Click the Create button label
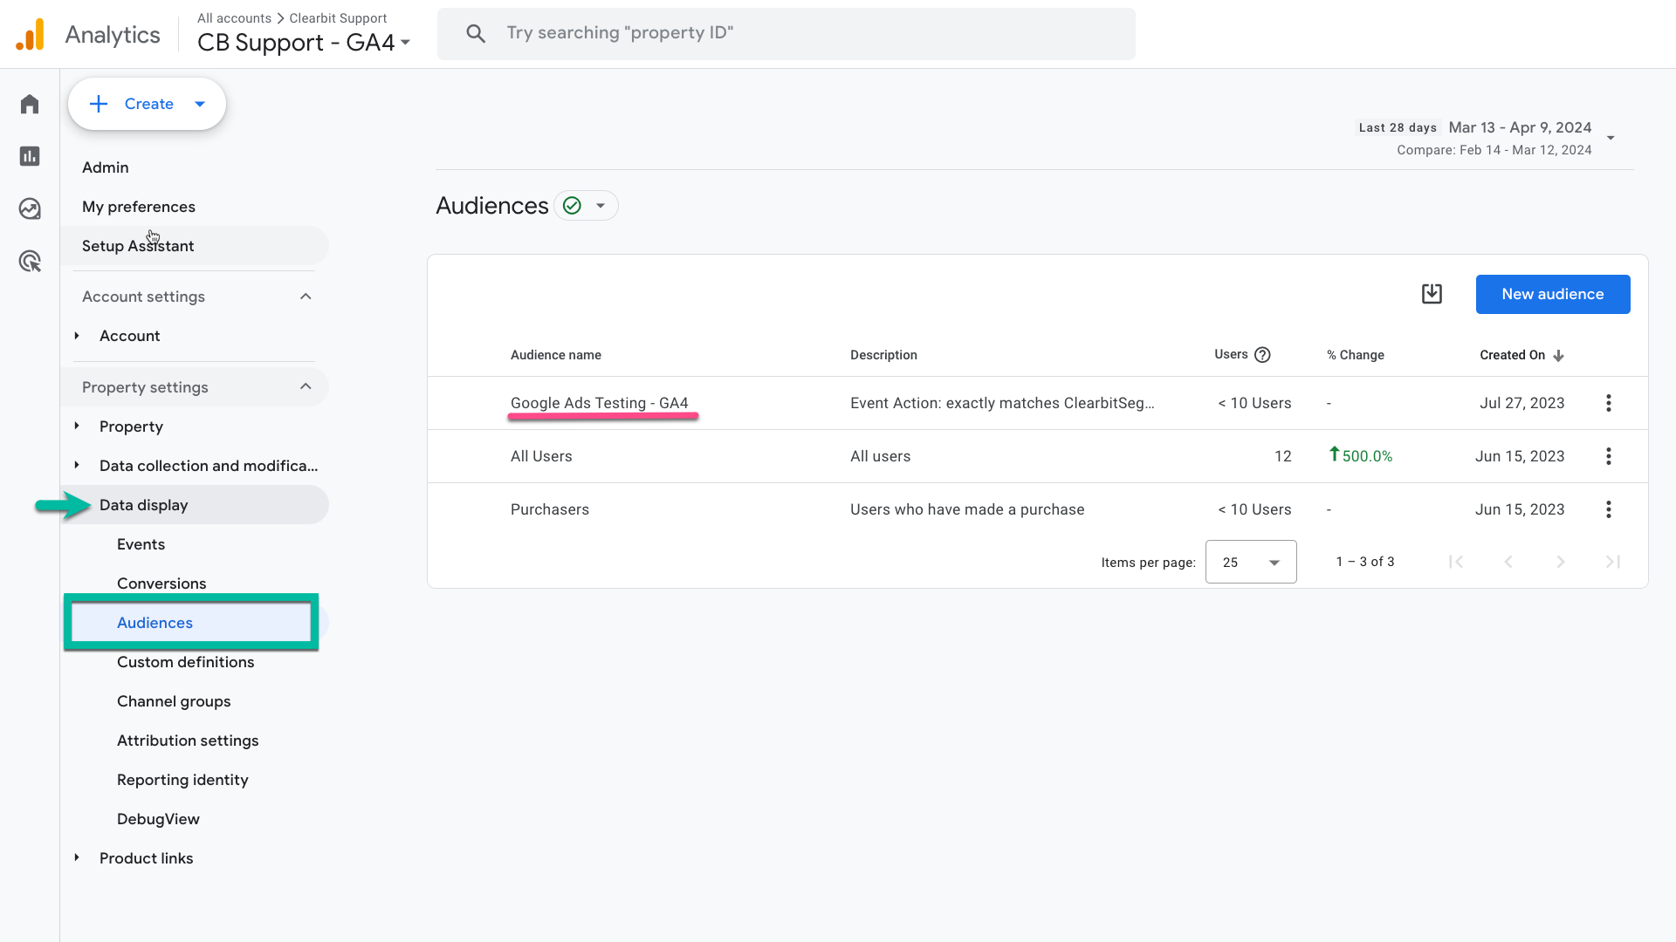Image resolution: width=1676 pixels, height=942 pixels. coord(149,104)
